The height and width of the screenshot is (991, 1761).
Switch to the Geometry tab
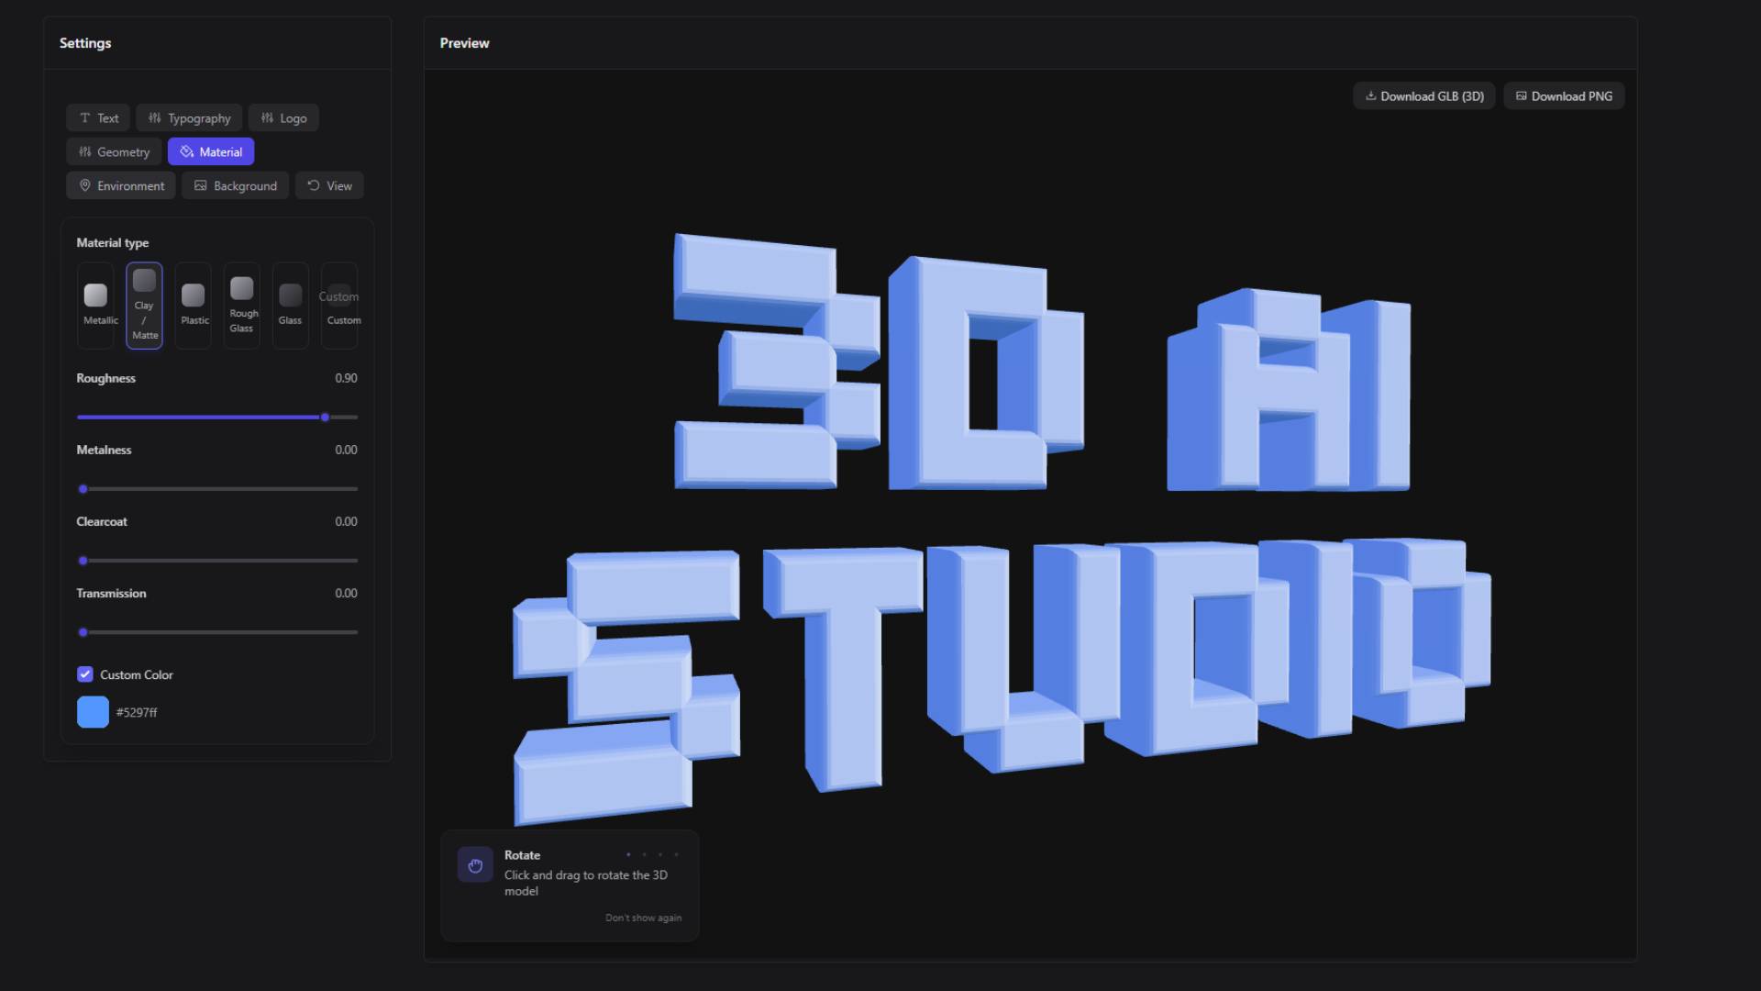point(114,152)
